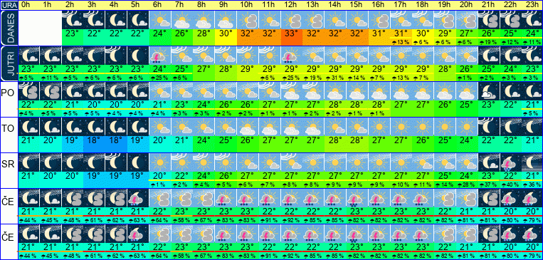543x260 pixels.
Task: Click the 23h column header
Action: click(x=532, y=5)
